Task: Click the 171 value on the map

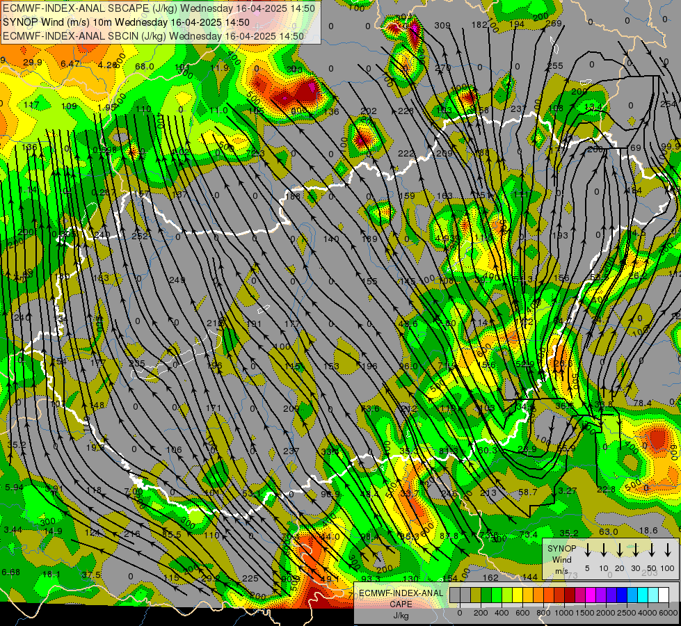Action: (214, 408)
